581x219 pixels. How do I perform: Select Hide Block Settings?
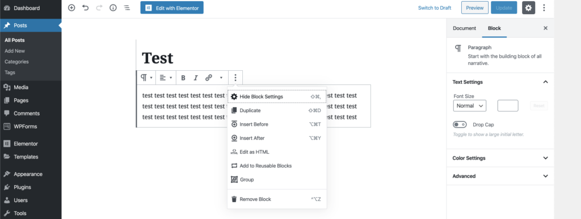[x=277, y=97]
